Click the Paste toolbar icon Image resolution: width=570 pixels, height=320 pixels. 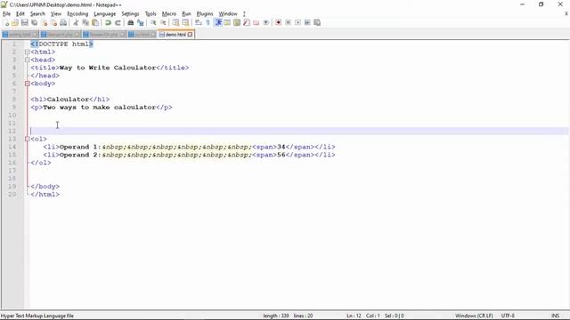coord(95,22)
